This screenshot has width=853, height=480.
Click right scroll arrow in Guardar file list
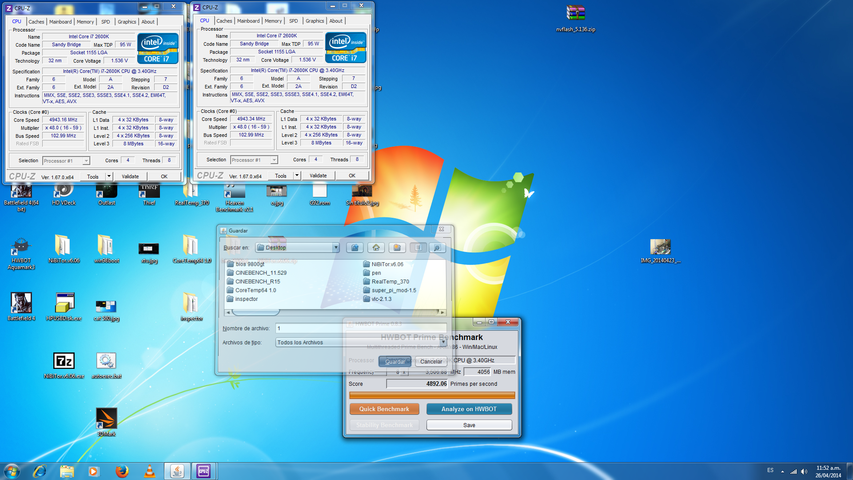pyautogui.click(x=442, y=312)
